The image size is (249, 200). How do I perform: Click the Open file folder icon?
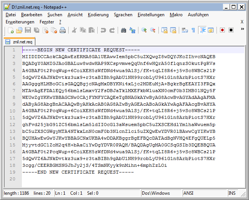point(16,30)
